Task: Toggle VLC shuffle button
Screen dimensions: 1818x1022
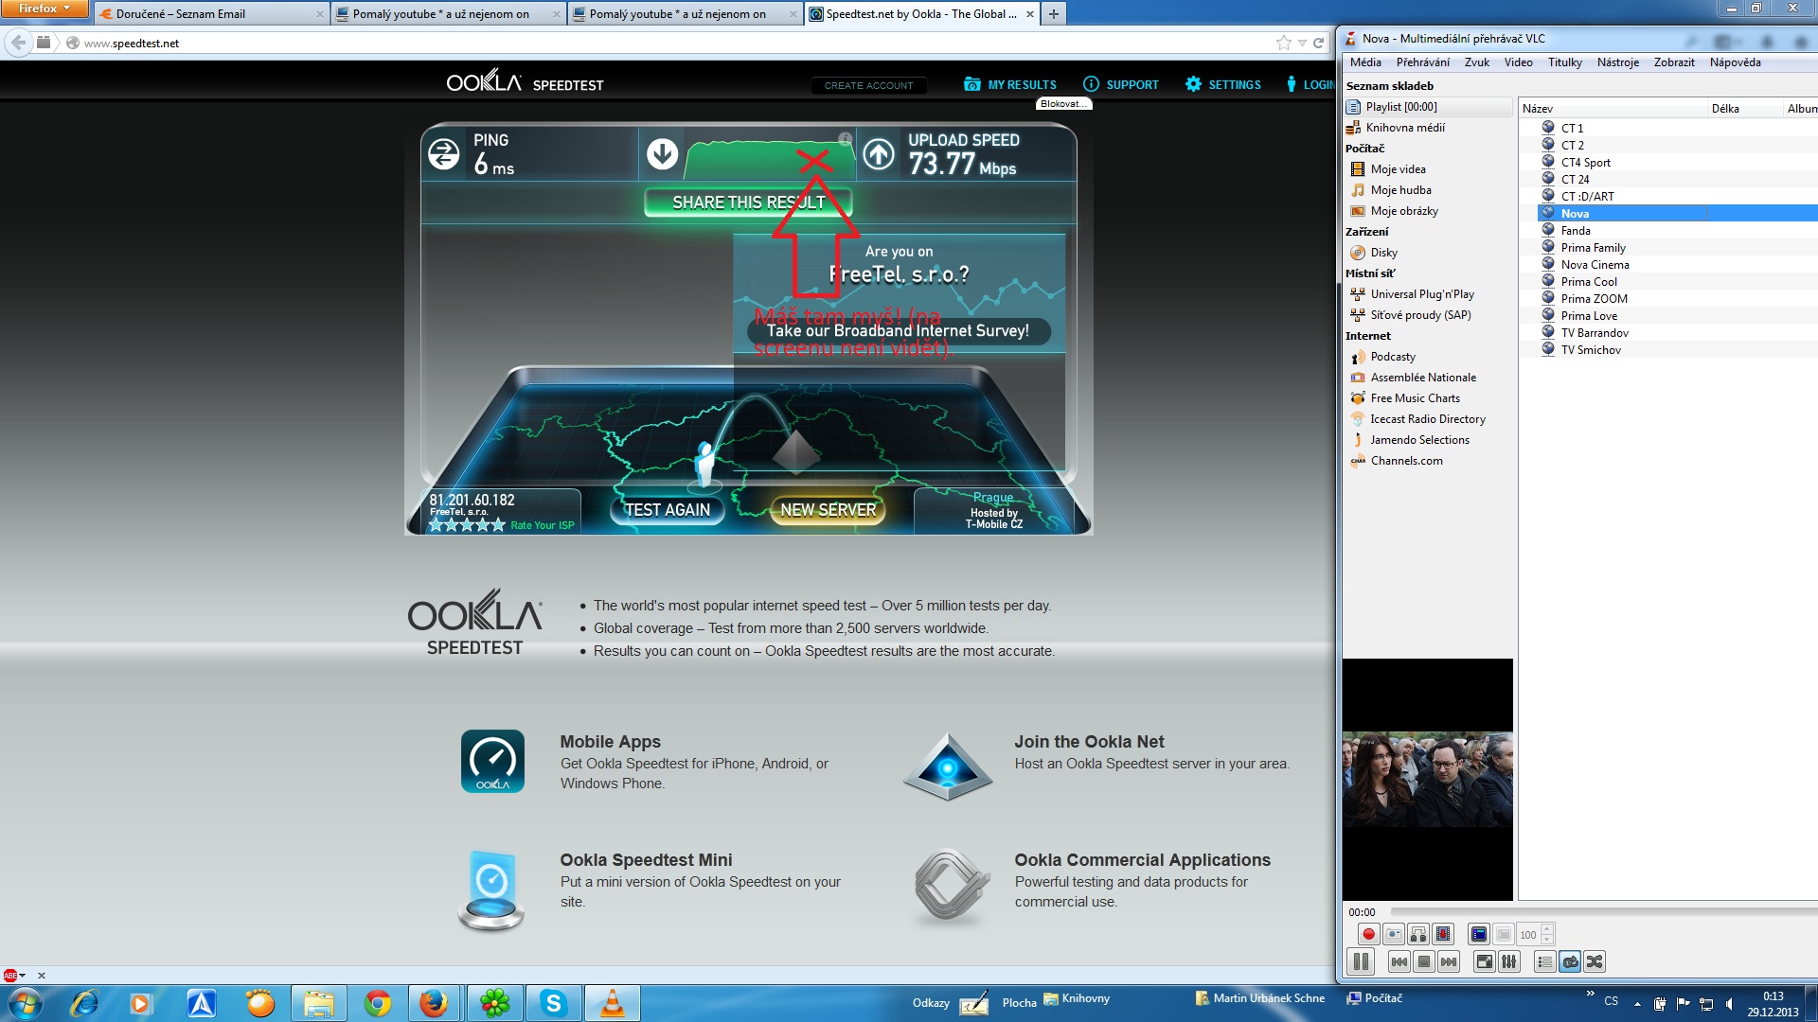Action: tap(1595, 961)
